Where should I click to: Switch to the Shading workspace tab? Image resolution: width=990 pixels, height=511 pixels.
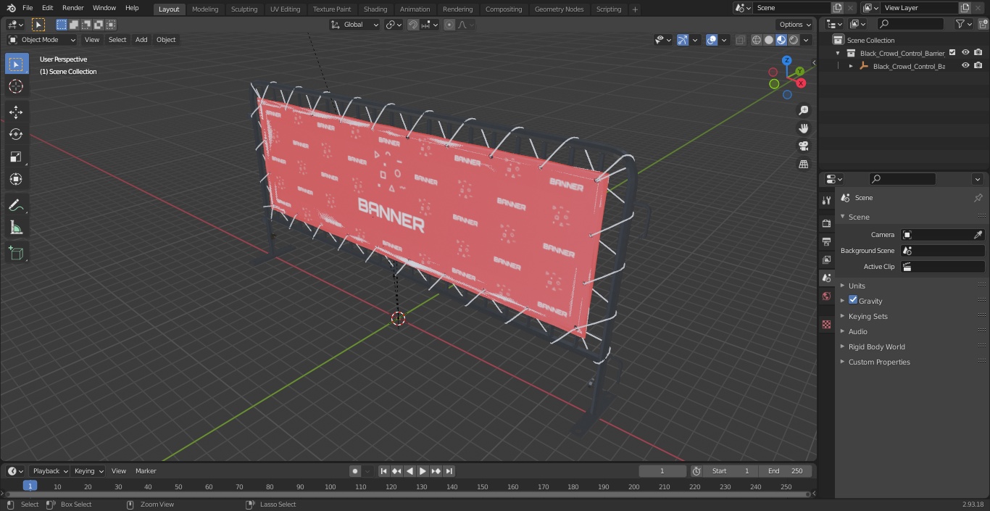tap(375, 9)
